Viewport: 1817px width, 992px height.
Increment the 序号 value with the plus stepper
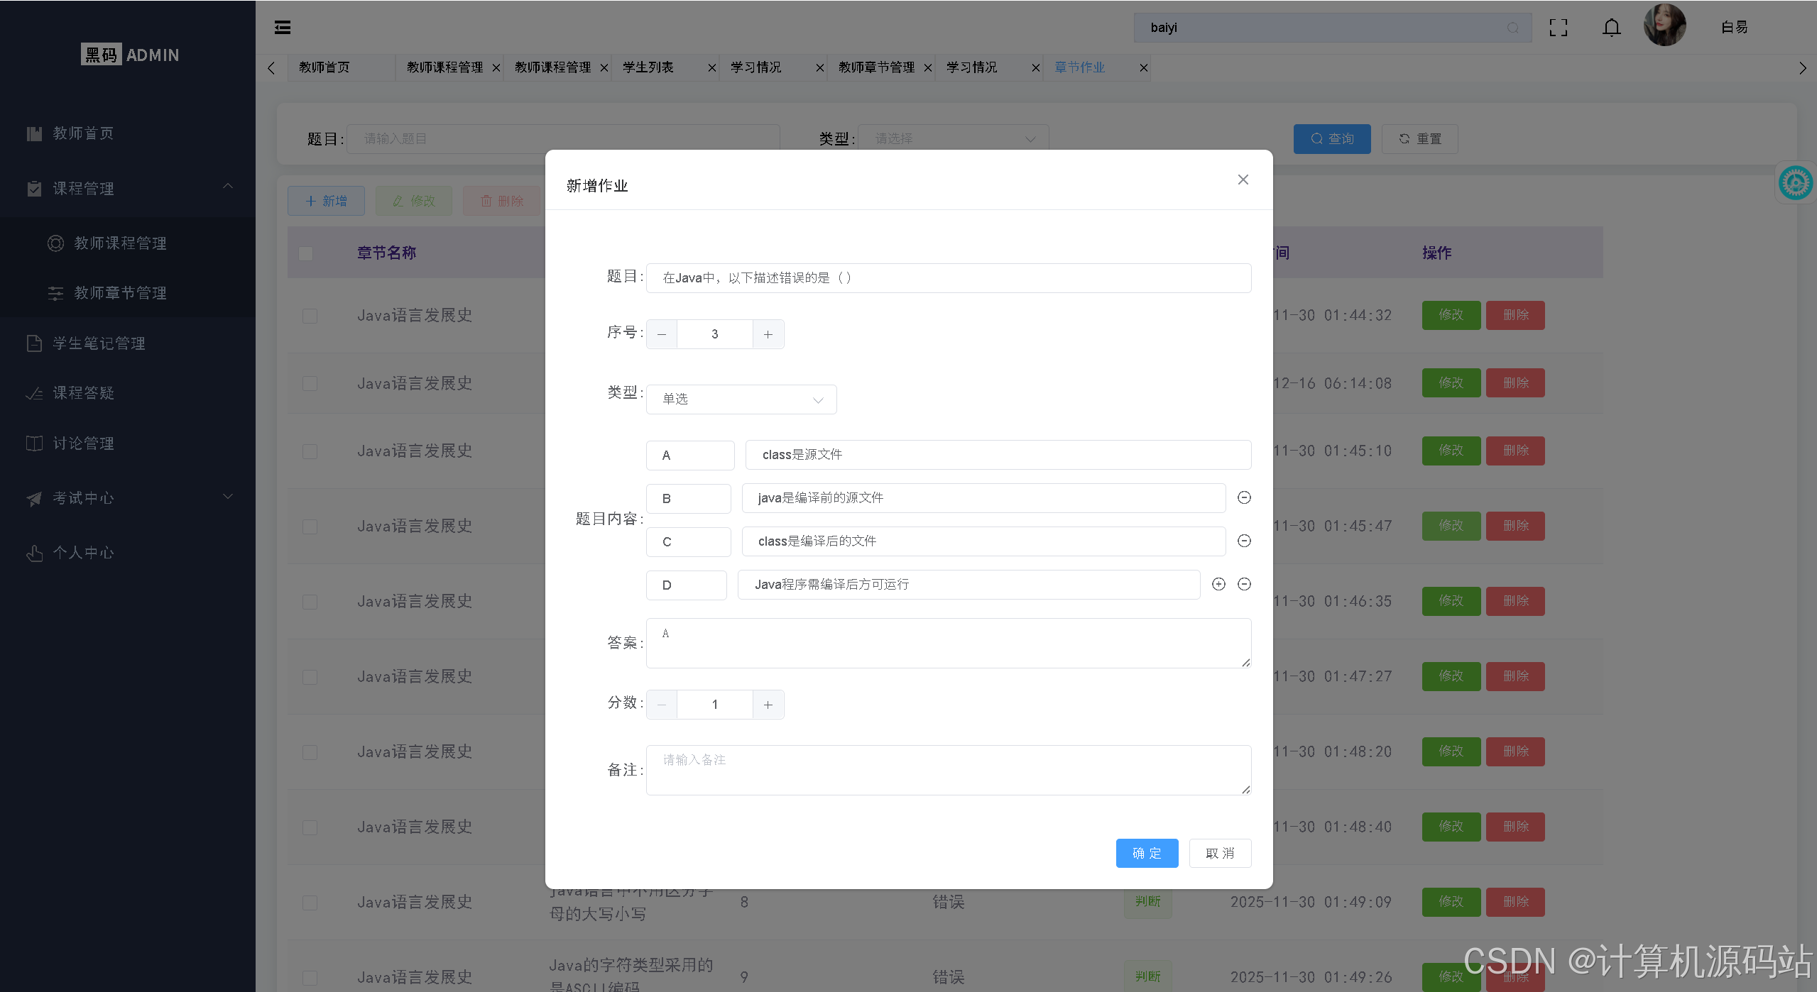click(768, 334)
